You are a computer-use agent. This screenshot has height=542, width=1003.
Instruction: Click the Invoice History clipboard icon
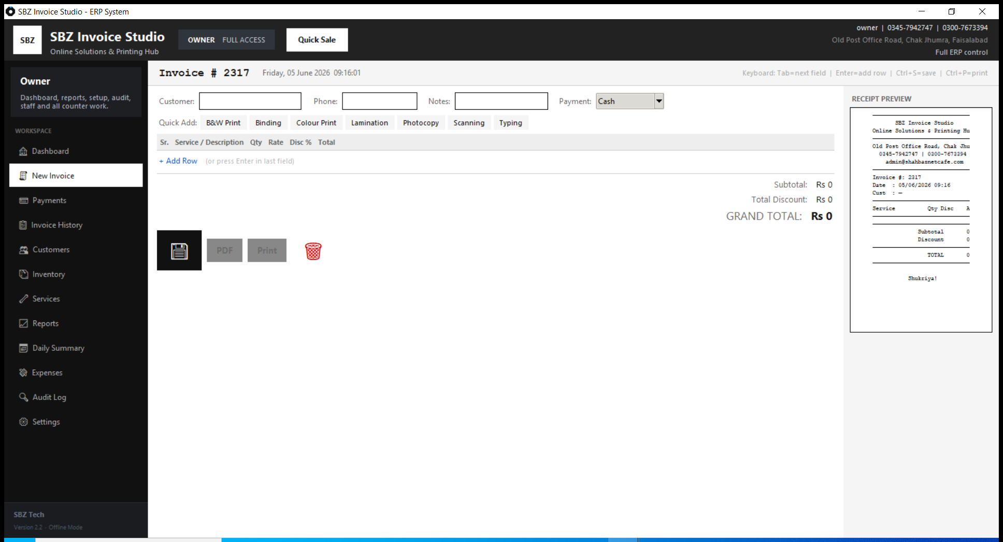pos(23,225)
